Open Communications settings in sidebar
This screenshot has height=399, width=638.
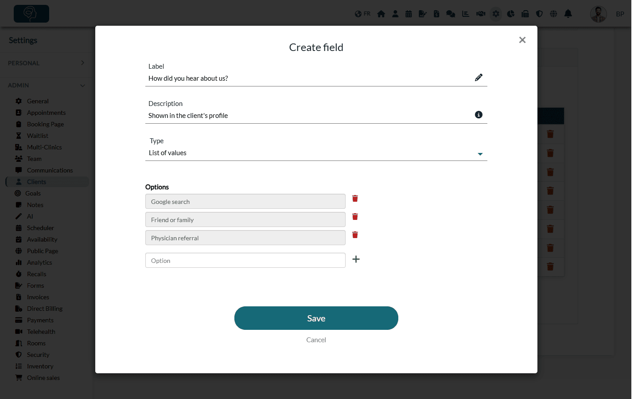tap(50, 170)
